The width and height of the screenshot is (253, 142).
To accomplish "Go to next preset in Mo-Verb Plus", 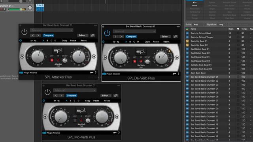I will point(62,95).
